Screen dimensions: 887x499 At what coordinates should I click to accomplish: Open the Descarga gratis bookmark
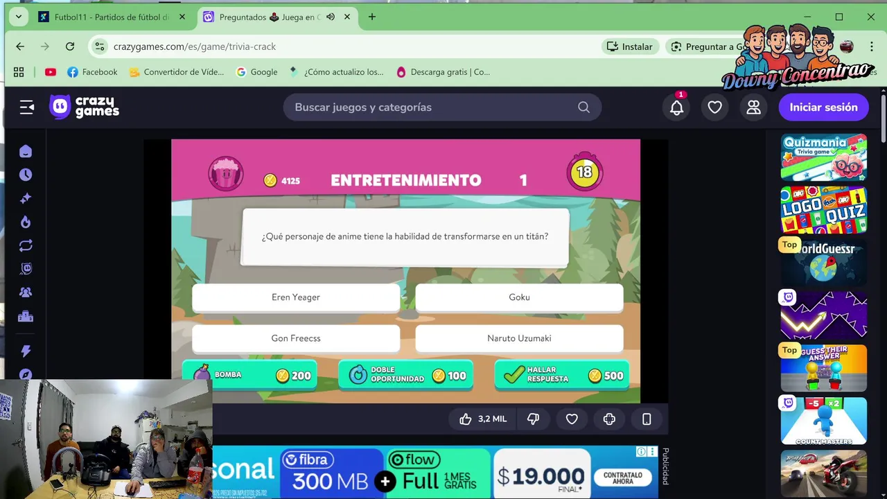(x=443, y=72)
